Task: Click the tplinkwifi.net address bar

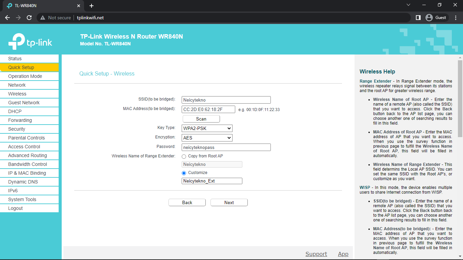Action: [x=224, y=18]
